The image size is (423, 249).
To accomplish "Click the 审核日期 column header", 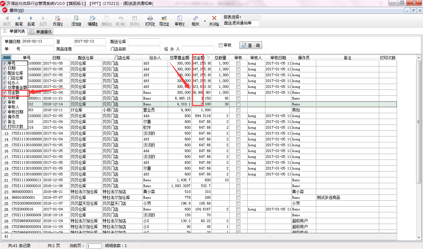I will pos(278,58).
